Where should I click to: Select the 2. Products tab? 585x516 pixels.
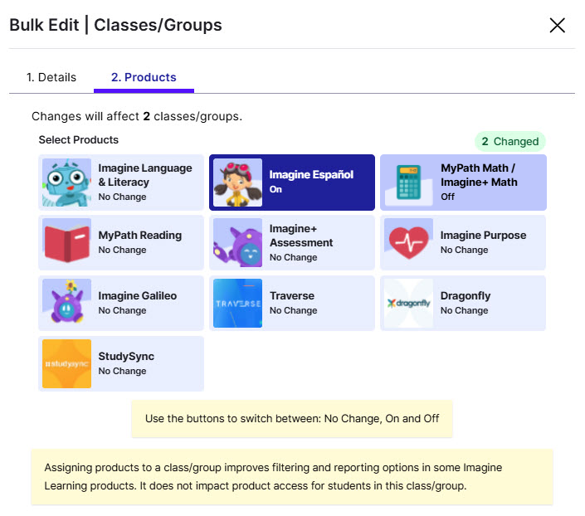[144, 77]
